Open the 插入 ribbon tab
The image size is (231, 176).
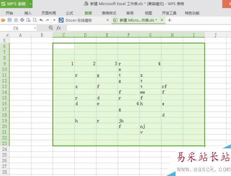point(28,13)
